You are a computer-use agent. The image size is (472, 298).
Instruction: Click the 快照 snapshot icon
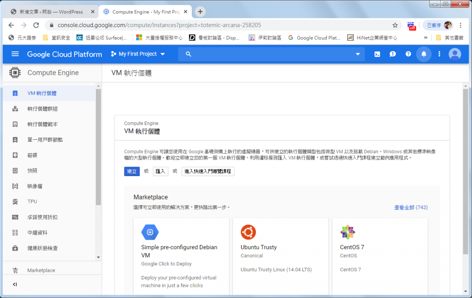[x=15, y=171]
